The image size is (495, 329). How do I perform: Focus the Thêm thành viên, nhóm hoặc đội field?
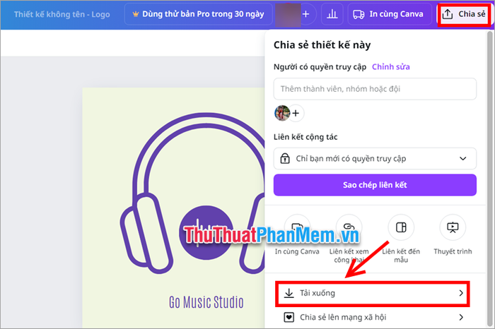[x=375, y=89]
